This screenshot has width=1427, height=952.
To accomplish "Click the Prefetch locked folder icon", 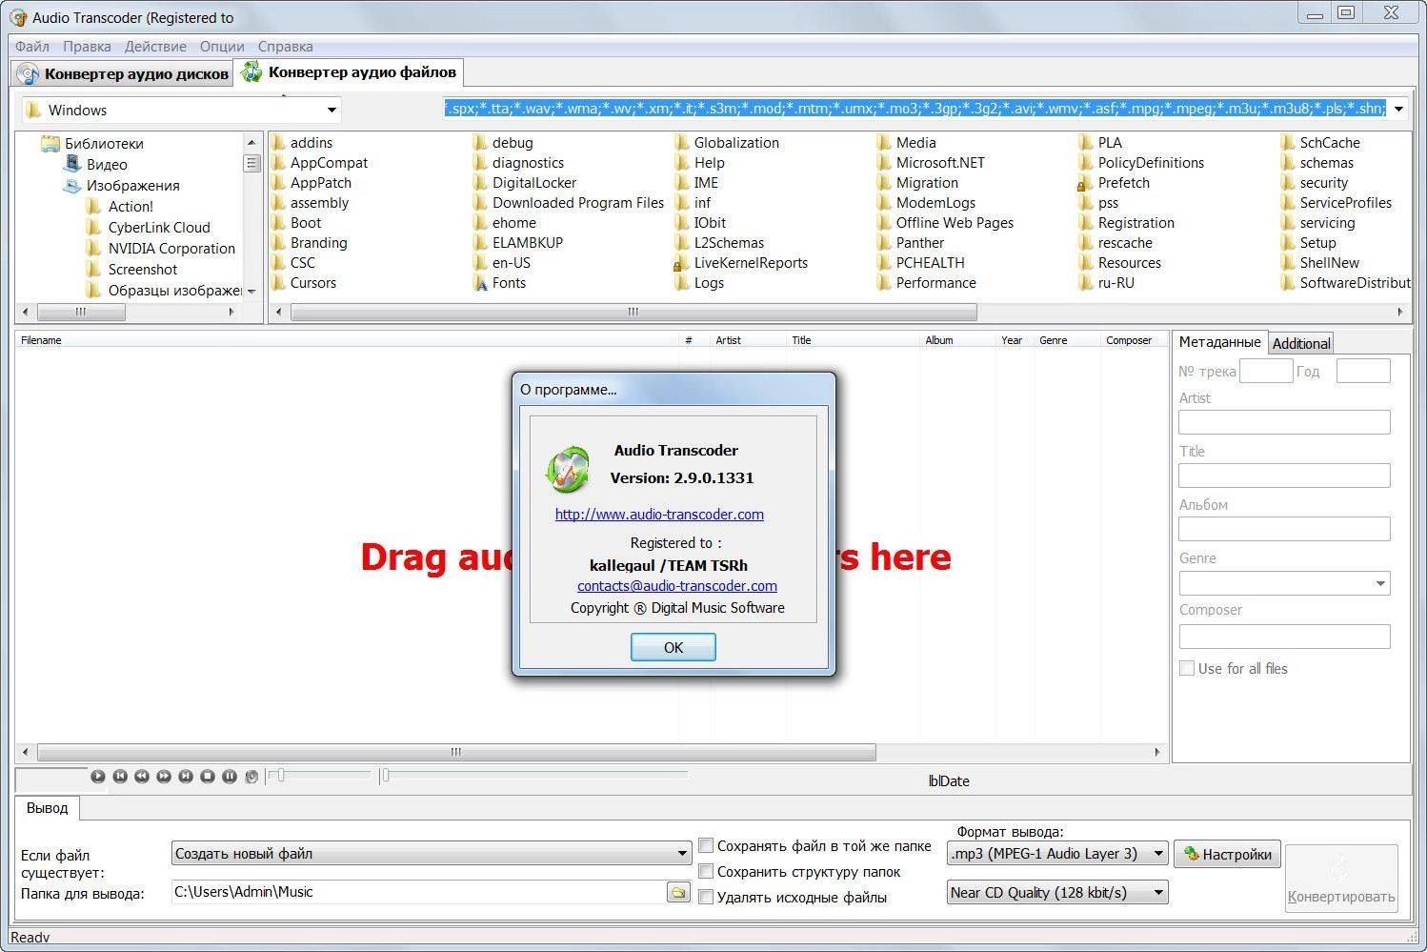I will click(1085, 183).
